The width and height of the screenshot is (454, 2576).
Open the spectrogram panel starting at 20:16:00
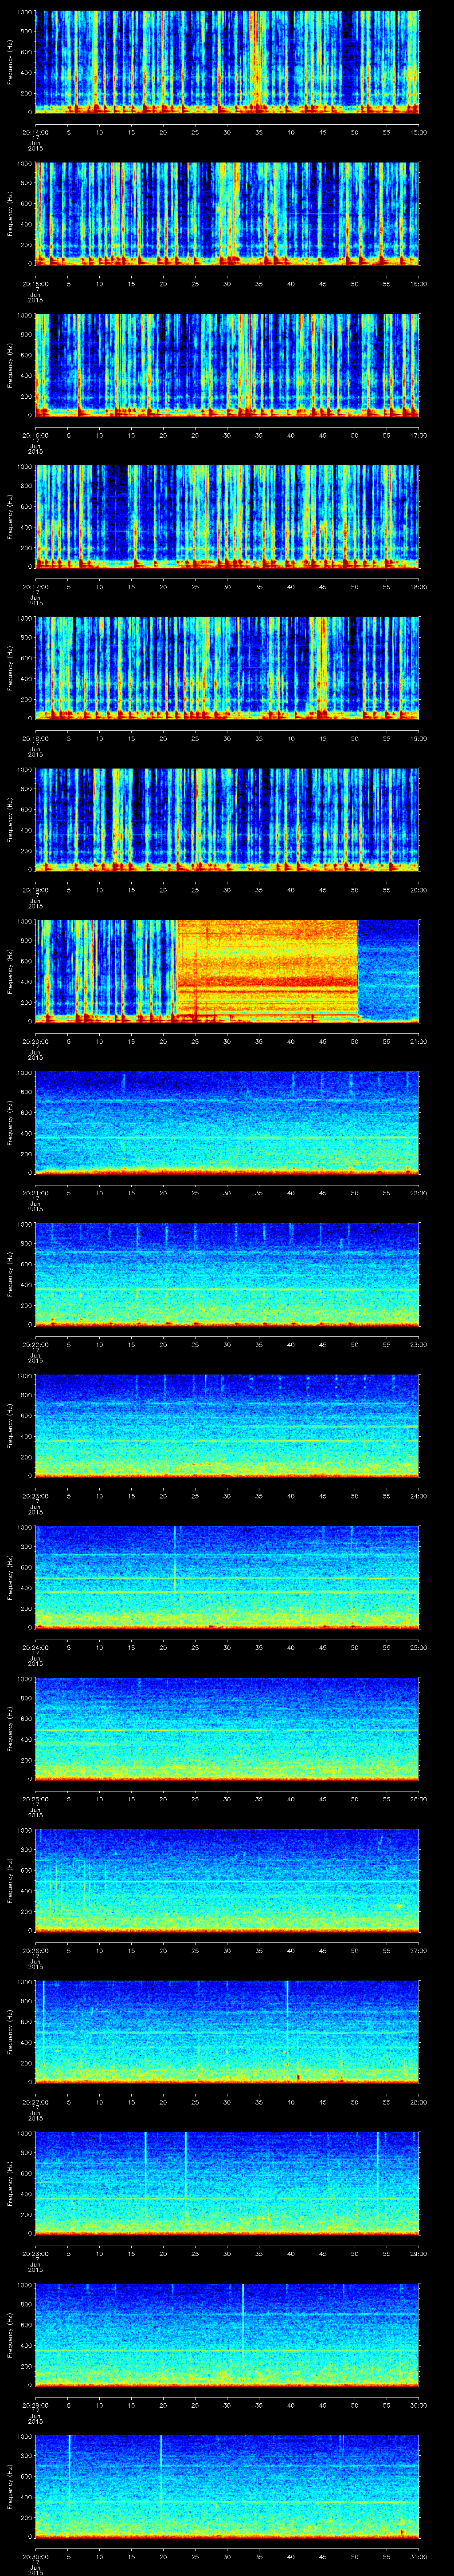227,365
